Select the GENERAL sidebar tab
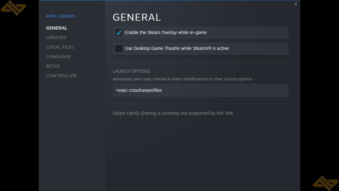 pyautogui.click(x=57, y=28)
